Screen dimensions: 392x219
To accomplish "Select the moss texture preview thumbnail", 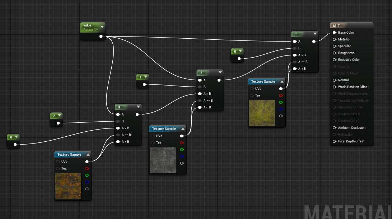I will pyautogui.click(x=262, y=113).
